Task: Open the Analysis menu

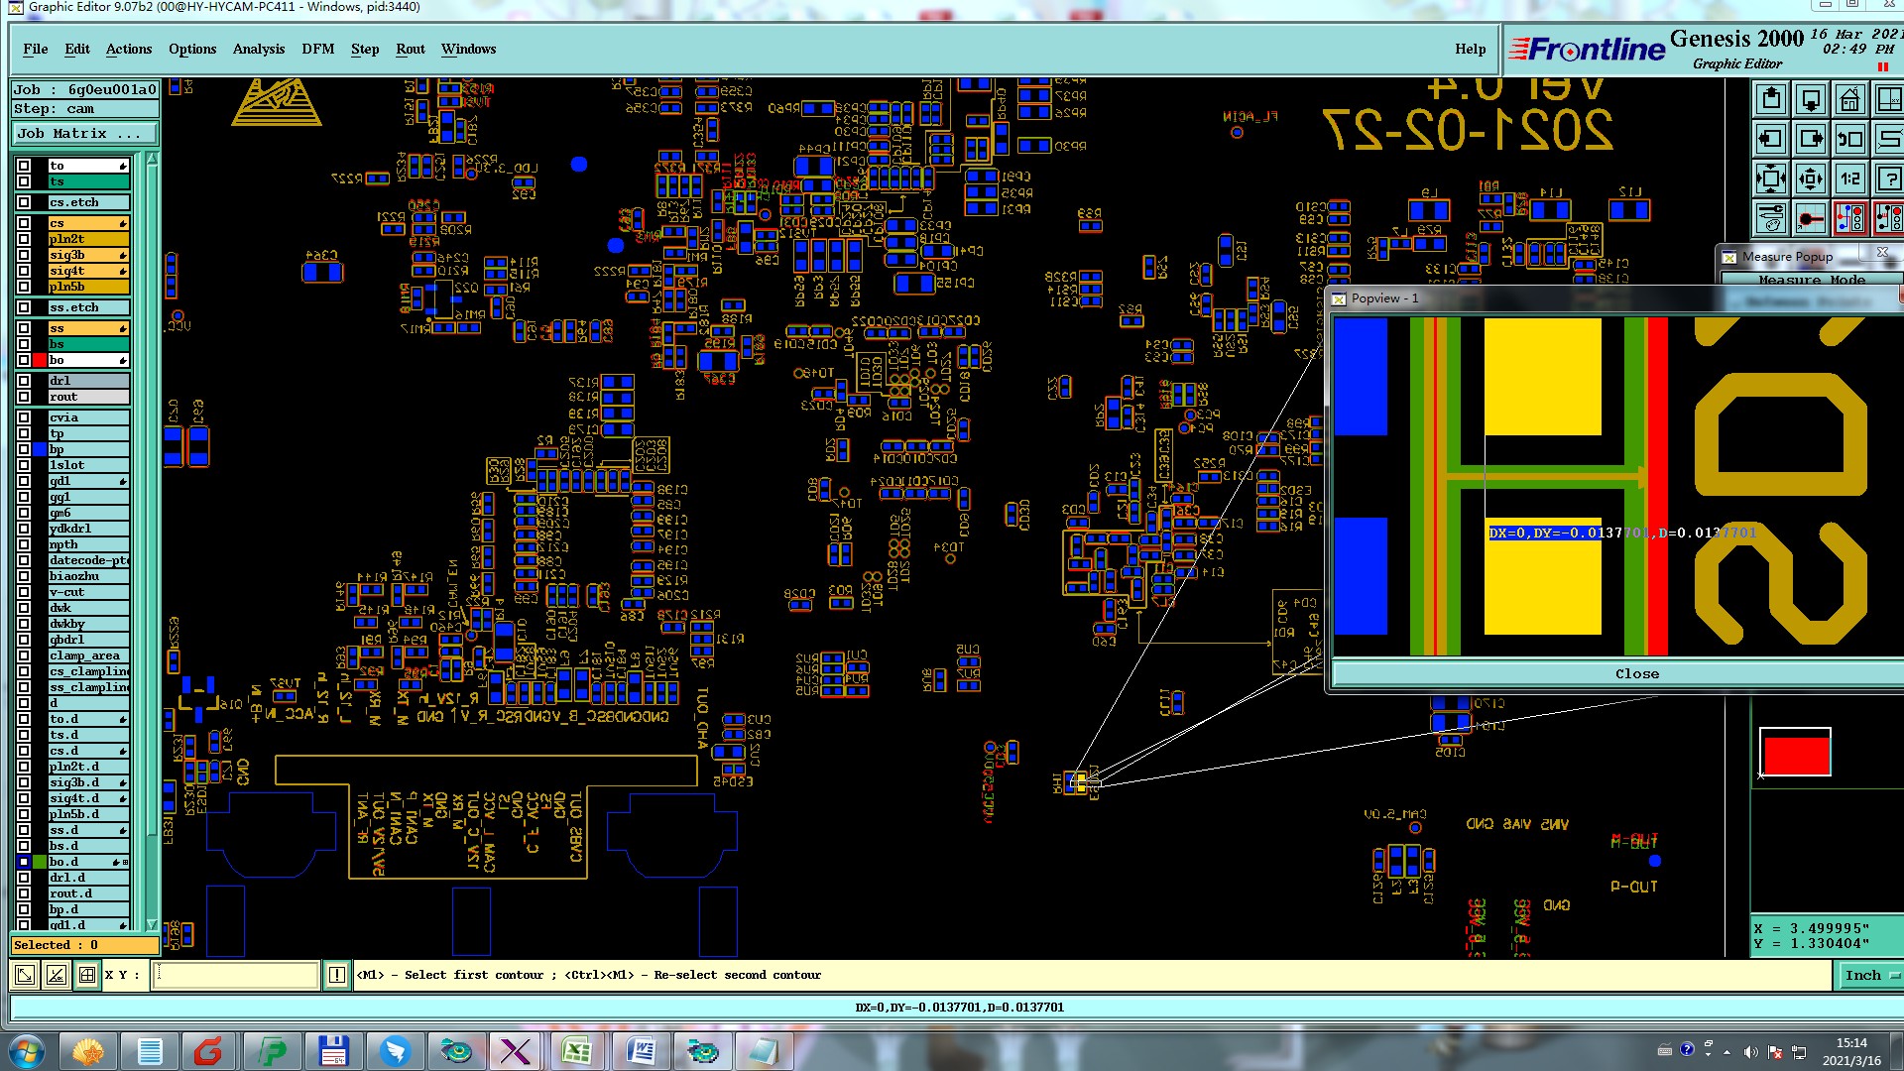Action: [258, 49]
